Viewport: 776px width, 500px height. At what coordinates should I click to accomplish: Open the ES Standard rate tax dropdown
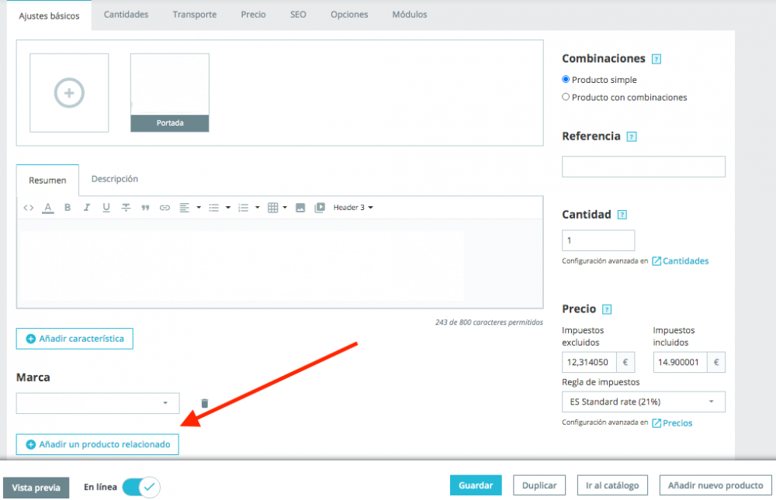tap(643, 402)
